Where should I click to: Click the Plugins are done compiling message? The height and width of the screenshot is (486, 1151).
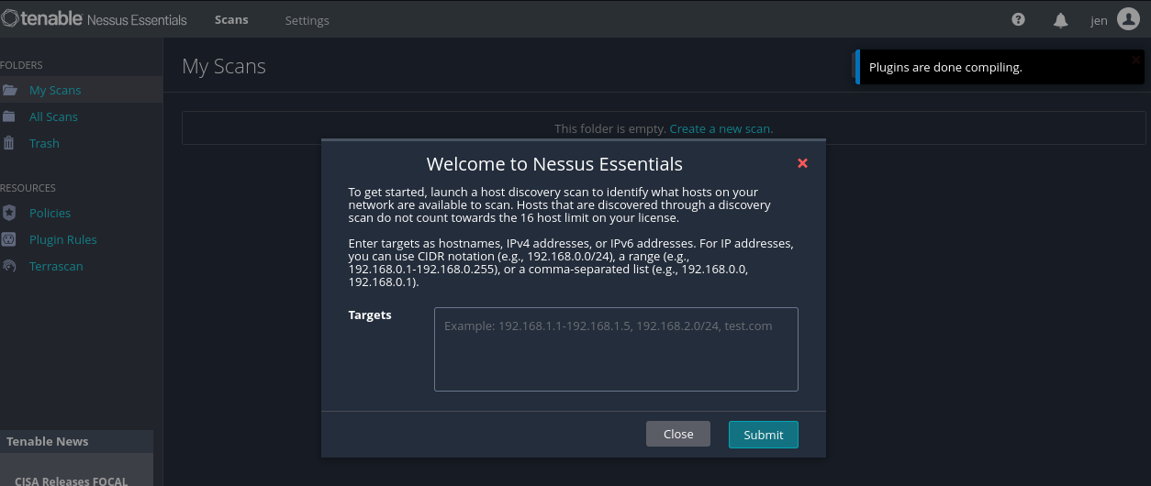pos(945,67)
